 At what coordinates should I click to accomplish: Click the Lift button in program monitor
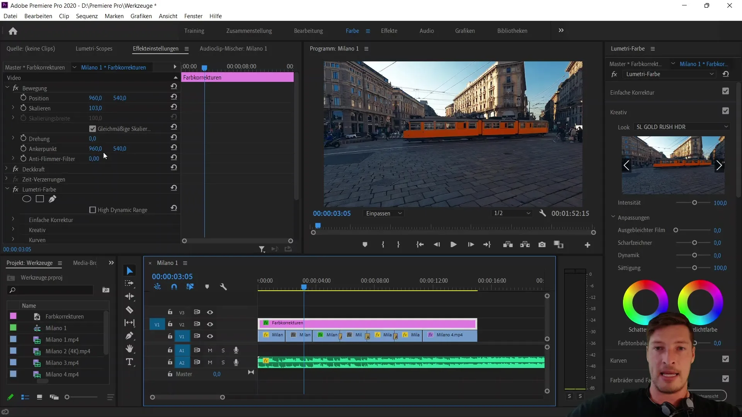coord(508,245)
